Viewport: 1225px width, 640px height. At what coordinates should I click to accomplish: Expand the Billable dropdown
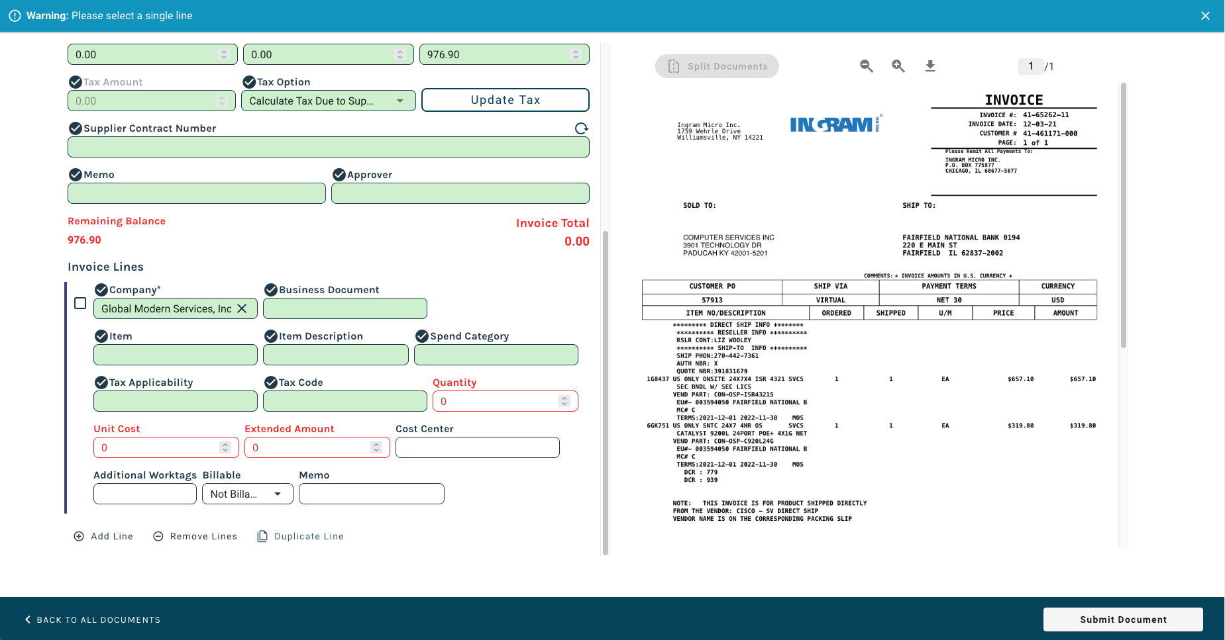(278, 494)
